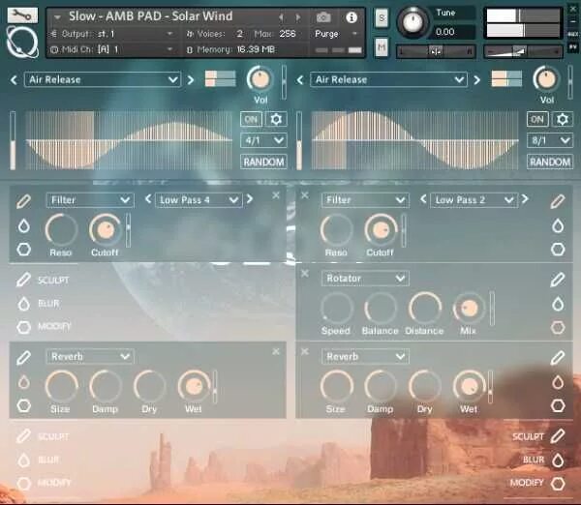The image size is (581, 505).
Task: Select previous sound for left layer
Action: click(x=14, y=79)
